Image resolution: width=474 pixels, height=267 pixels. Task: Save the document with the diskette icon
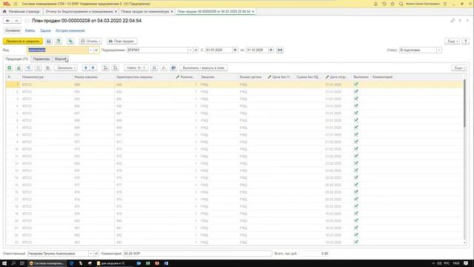tap(49, 42)
